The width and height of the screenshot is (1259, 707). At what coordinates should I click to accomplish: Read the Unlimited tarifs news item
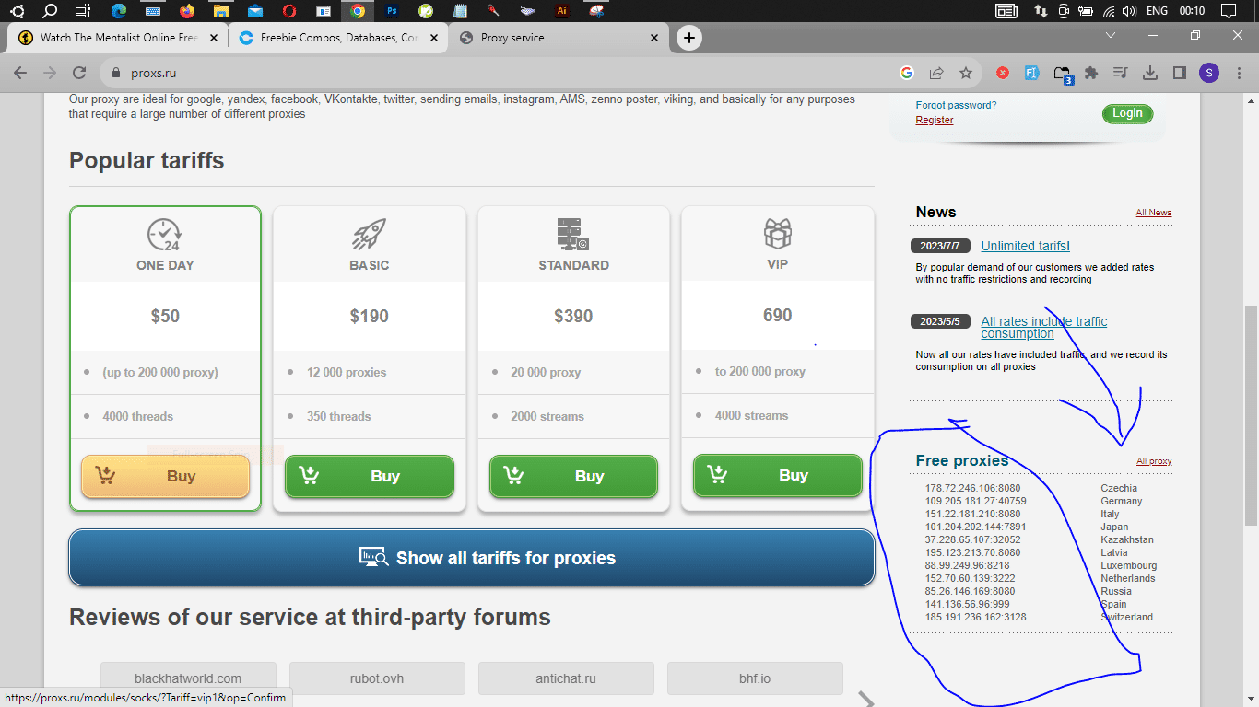pos(1026,246)
